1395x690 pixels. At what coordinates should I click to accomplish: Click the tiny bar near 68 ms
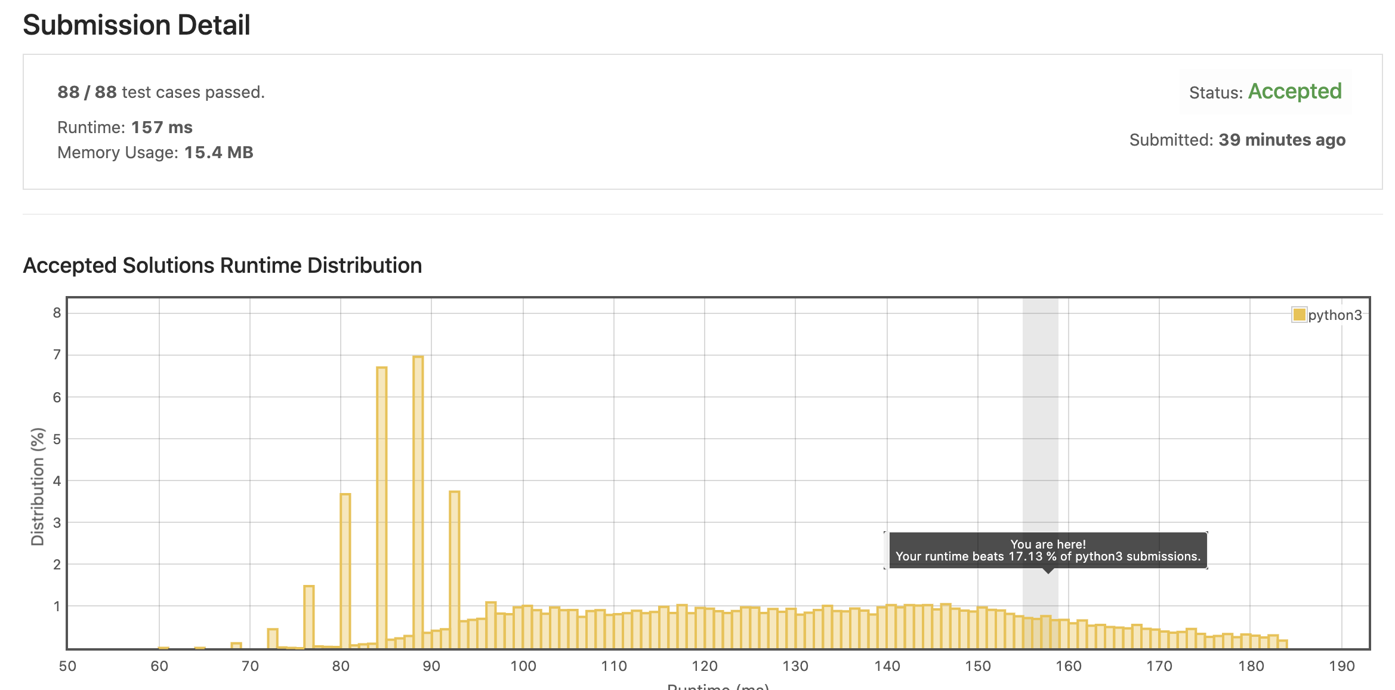[236, 645]
